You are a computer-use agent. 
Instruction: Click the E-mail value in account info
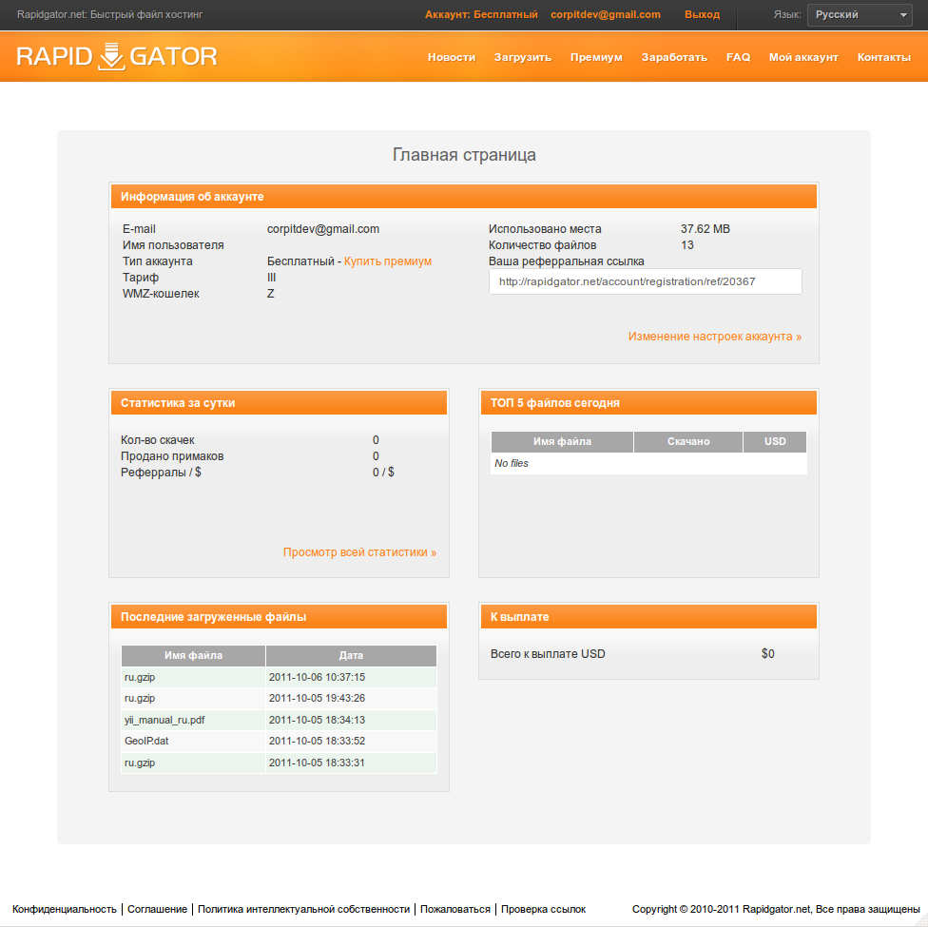click(323, 229)
